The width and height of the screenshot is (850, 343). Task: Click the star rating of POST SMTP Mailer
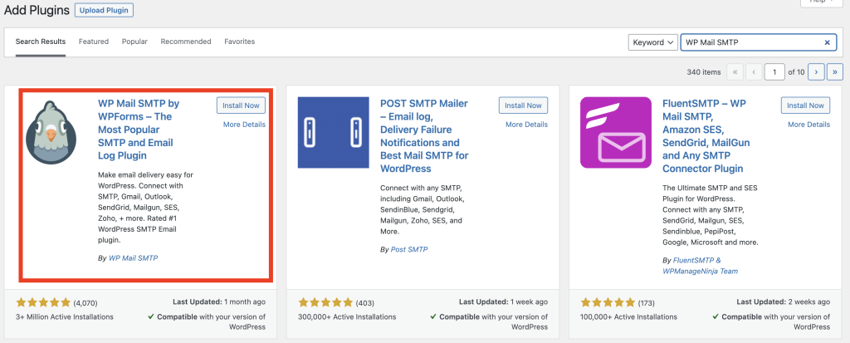[325, 302]
